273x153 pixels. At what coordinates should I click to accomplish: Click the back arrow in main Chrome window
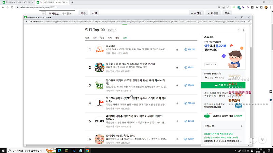pyautogui.click(x=3, y=7)
